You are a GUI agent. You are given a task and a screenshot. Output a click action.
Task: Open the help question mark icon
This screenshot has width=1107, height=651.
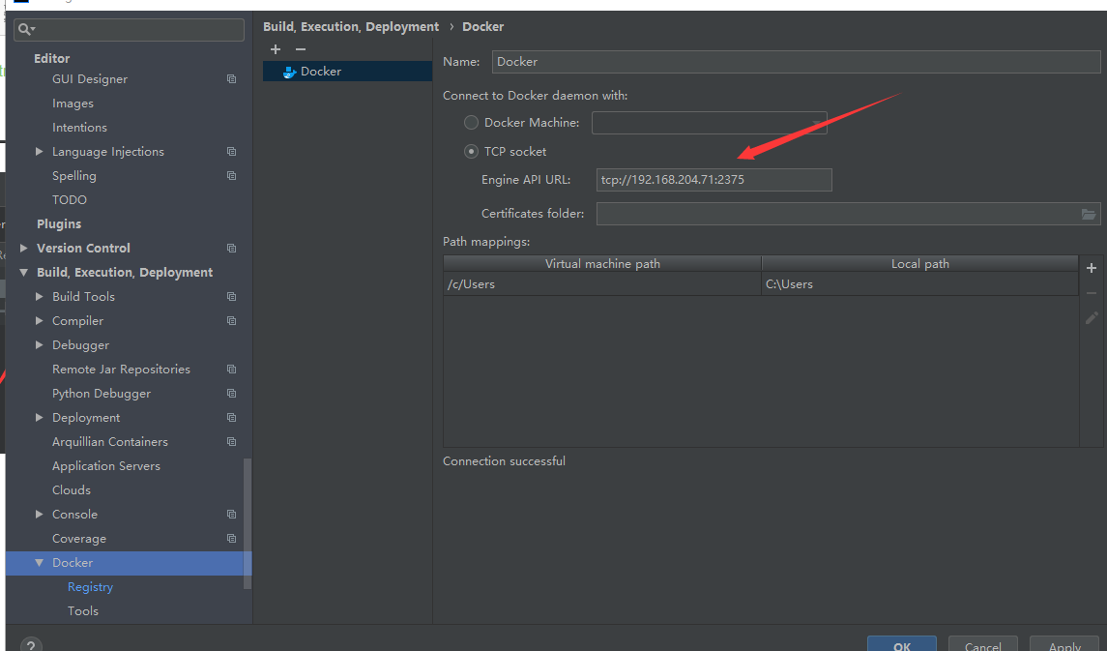(30, 643)
